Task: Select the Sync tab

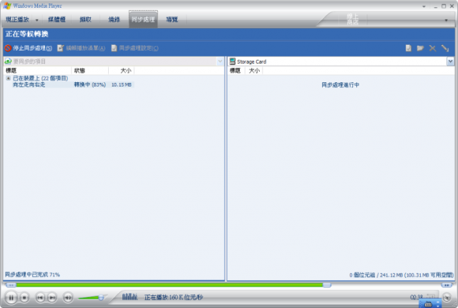Action: pyautogui.click(x=143, y=19)
